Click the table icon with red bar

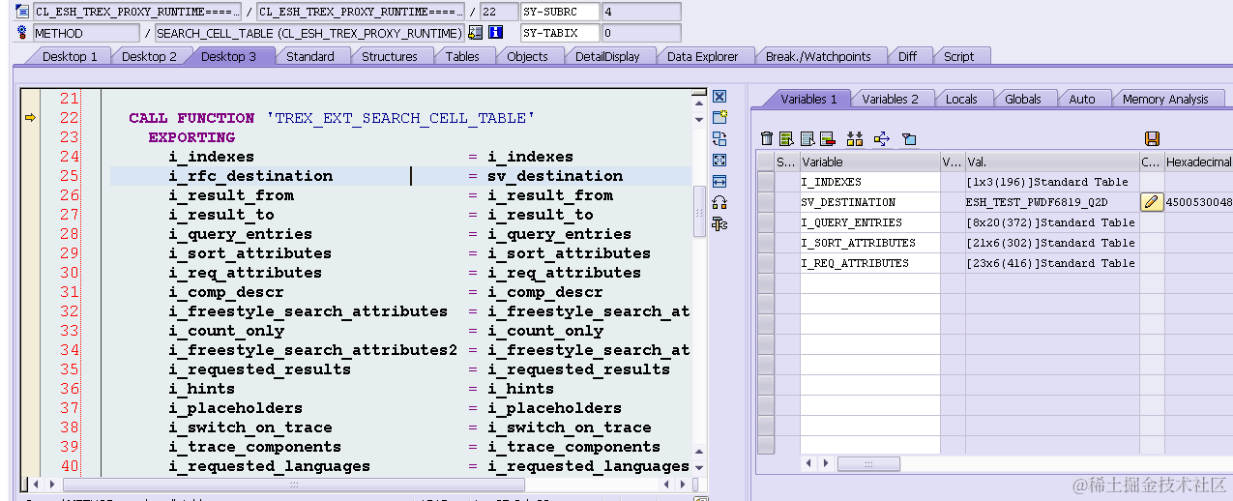(x=827, y=139)
